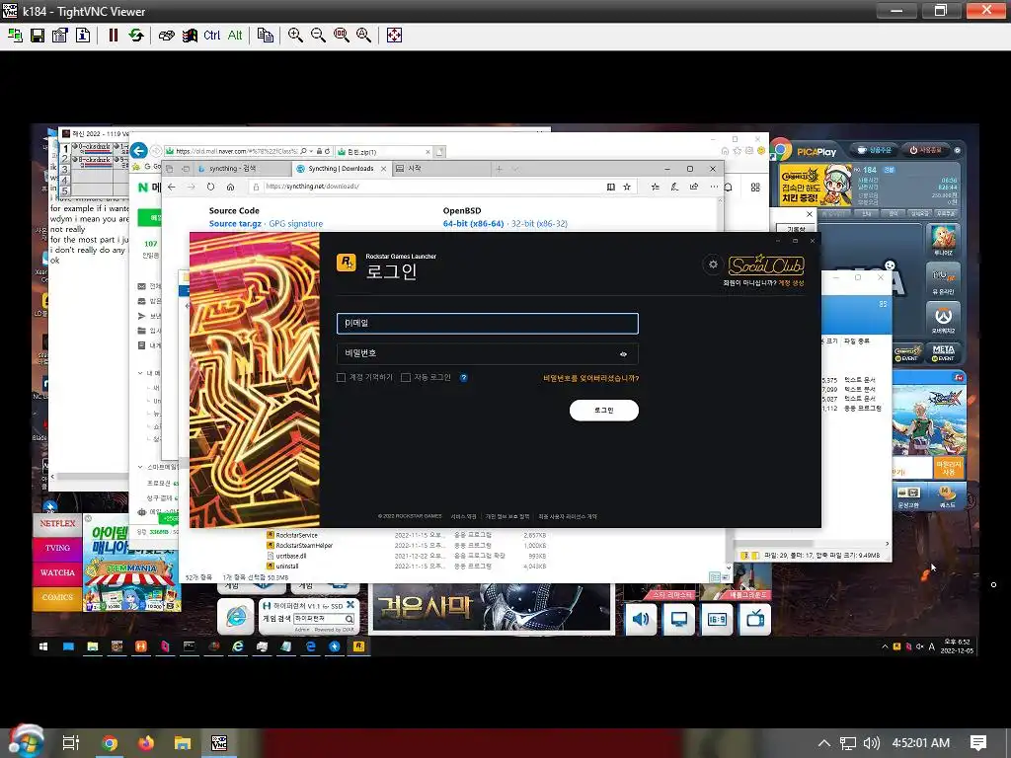Refresh the Edge page
The width and height of the screenshot is (1011, 758).
click(210, 187)
